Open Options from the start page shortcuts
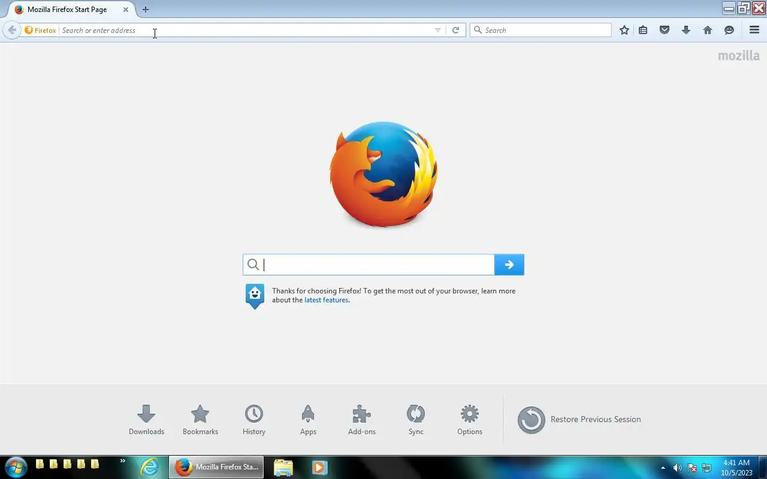Image resolution: width=767 pixels, height=479 pixels. coord(470,420)
